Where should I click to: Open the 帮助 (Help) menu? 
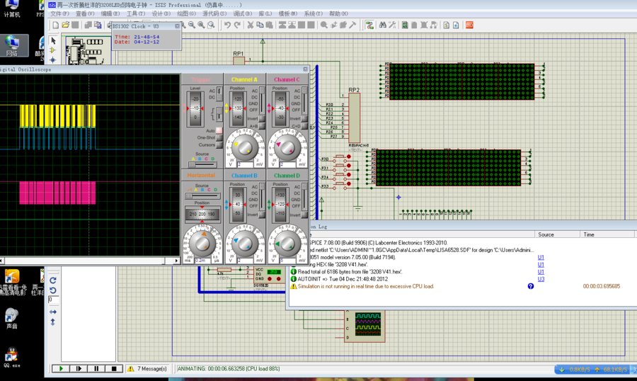click(x=338, y=13)
